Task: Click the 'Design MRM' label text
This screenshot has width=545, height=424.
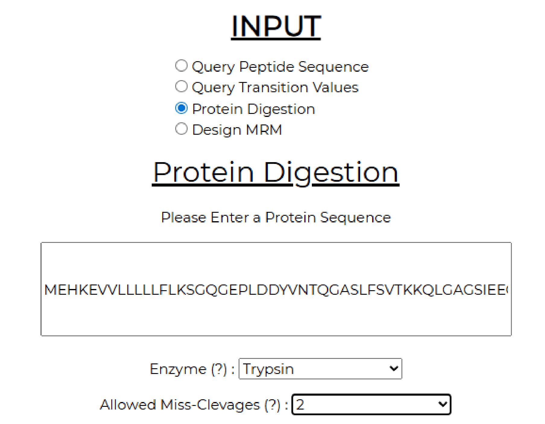Action: click(x=237, y=130)
